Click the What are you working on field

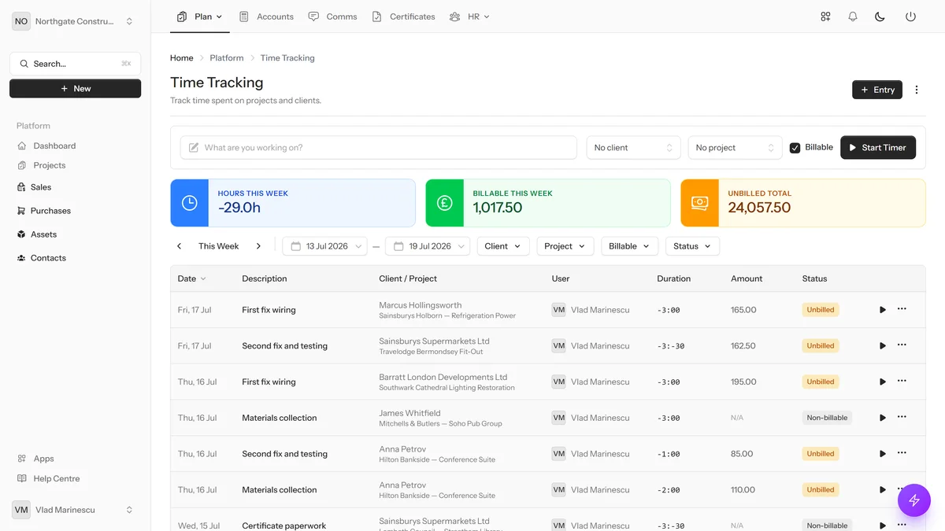coord(379,148)
